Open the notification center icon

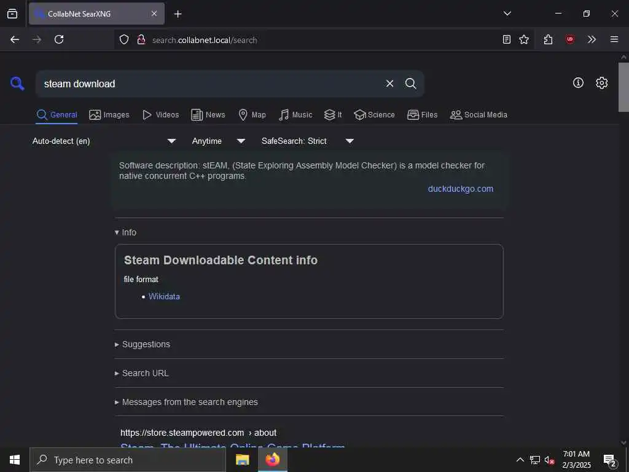(x=610, y=460)
